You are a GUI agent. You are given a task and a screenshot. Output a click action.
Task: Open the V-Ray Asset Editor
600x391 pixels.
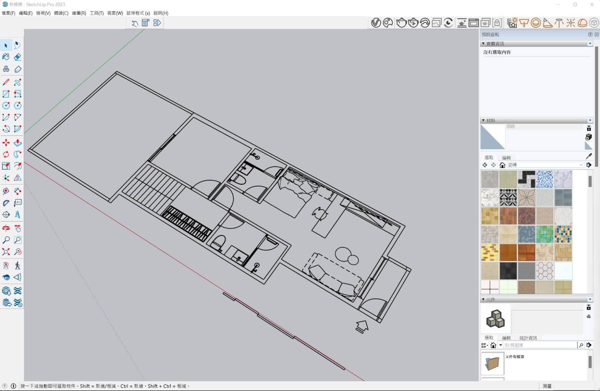(376, 23)
